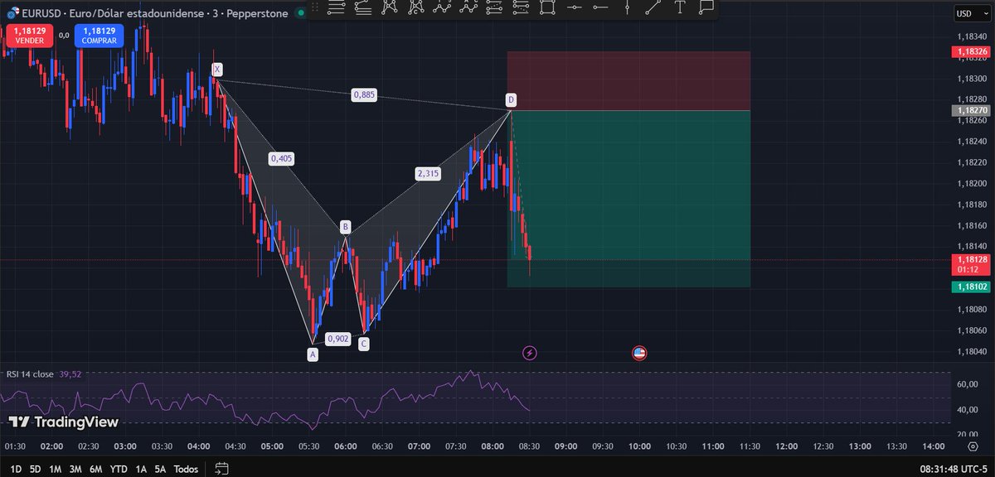Screen dimensions: 995x477
Task: Switch to the 5D time range
Action: click(x=35, y=469)
